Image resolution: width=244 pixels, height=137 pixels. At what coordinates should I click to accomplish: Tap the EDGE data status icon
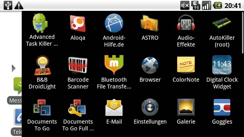196,5
